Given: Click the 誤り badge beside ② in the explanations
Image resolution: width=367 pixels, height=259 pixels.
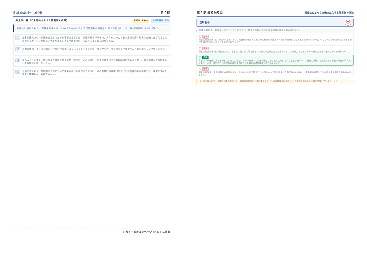Looking at the screenshot, I should click(x=205, y=48).
